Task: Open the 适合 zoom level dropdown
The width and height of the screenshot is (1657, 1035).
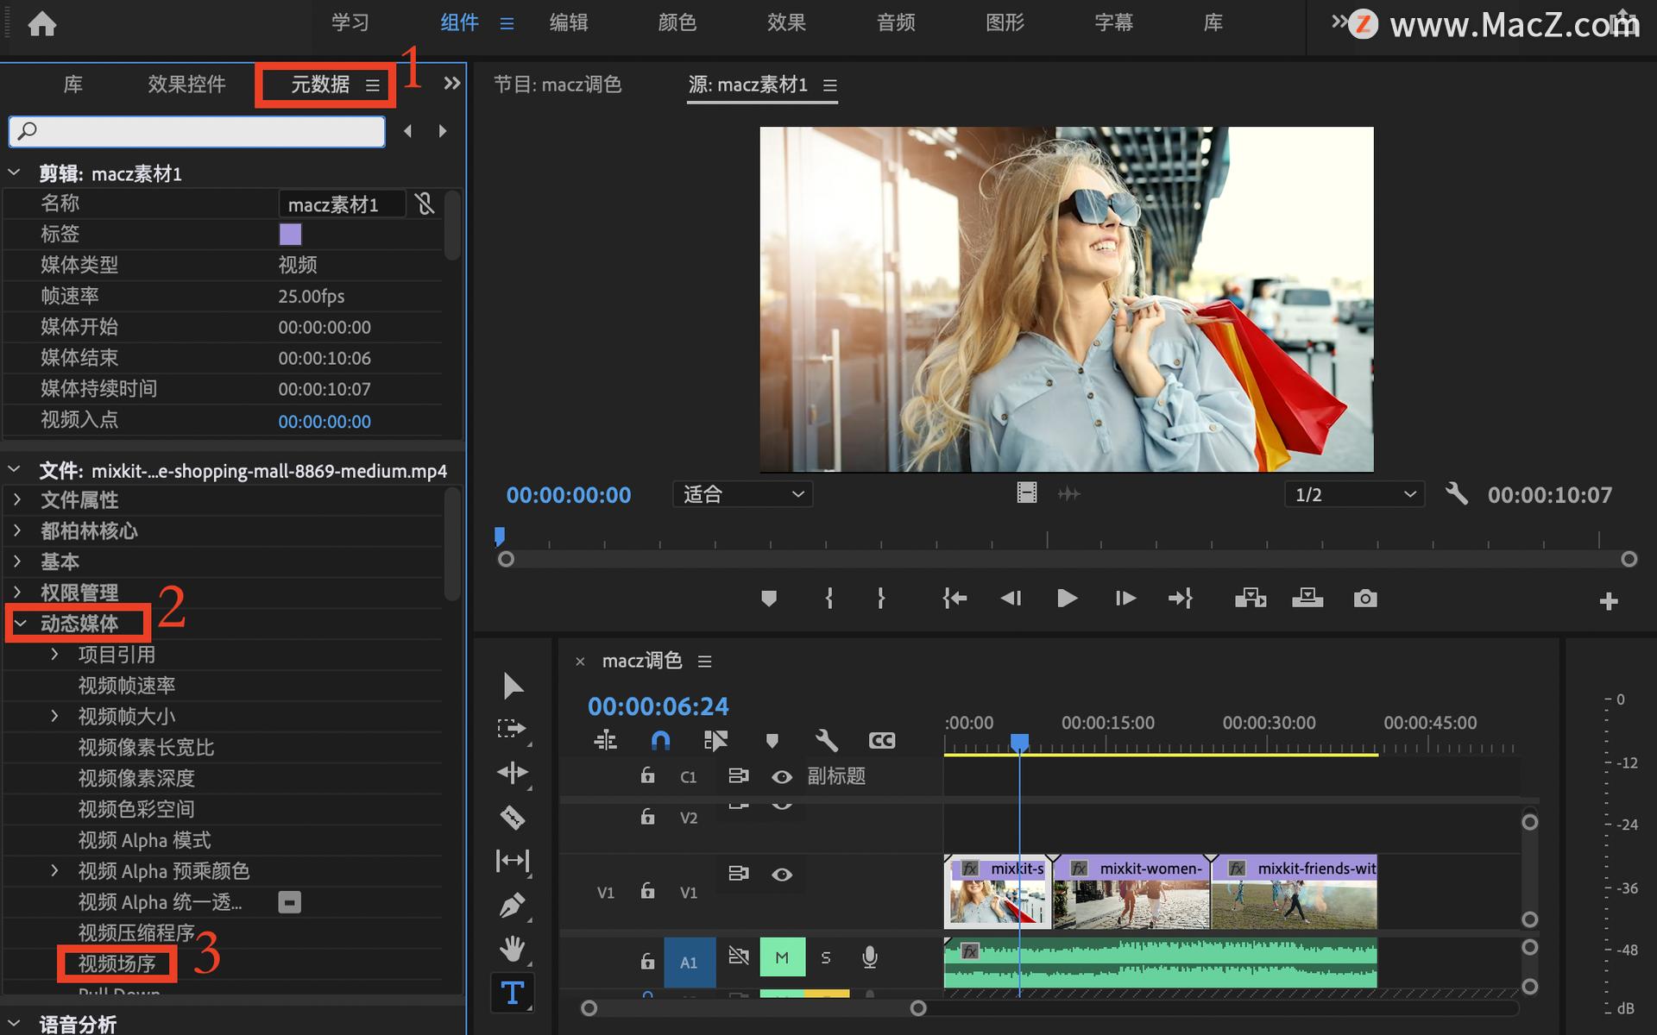Action: point(742,493)
